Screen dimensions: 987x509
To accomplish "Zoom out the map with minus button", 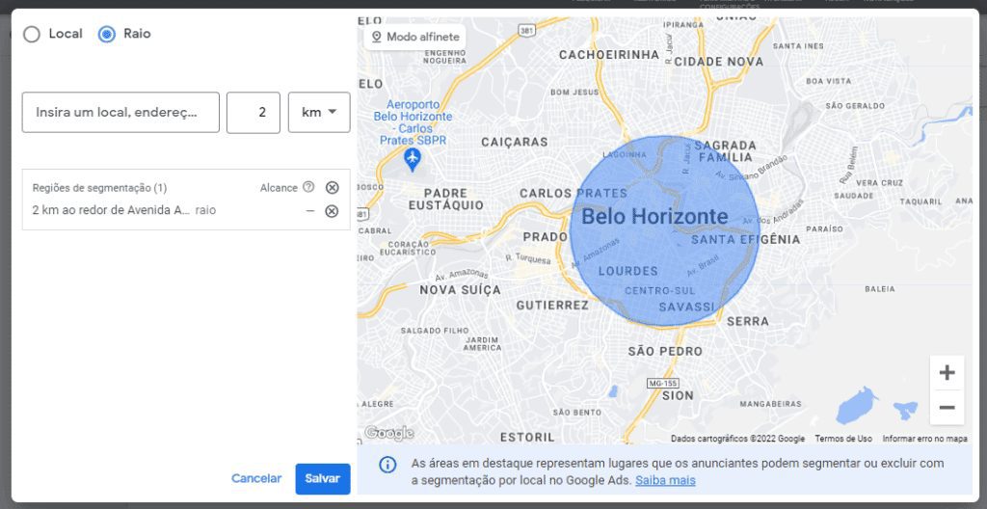I will (947, 407).
